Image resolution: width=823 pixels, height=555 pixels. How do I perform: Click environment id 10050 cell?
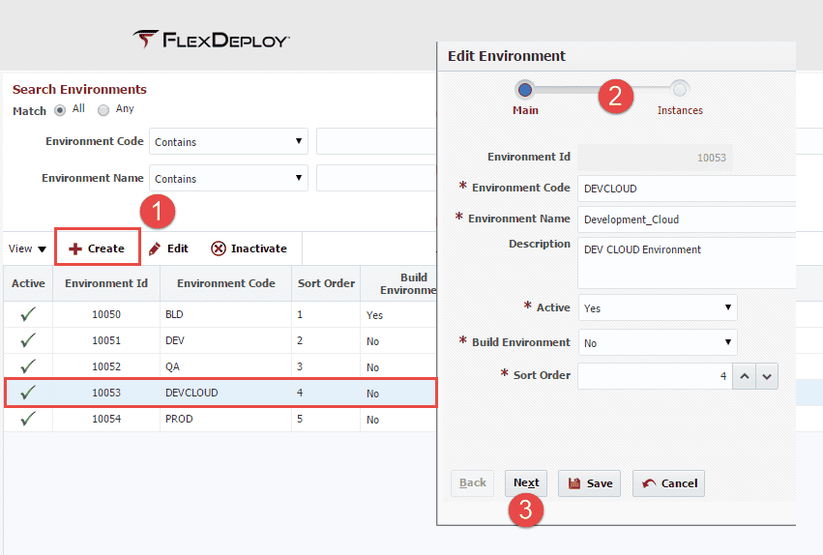click(106, 314)
